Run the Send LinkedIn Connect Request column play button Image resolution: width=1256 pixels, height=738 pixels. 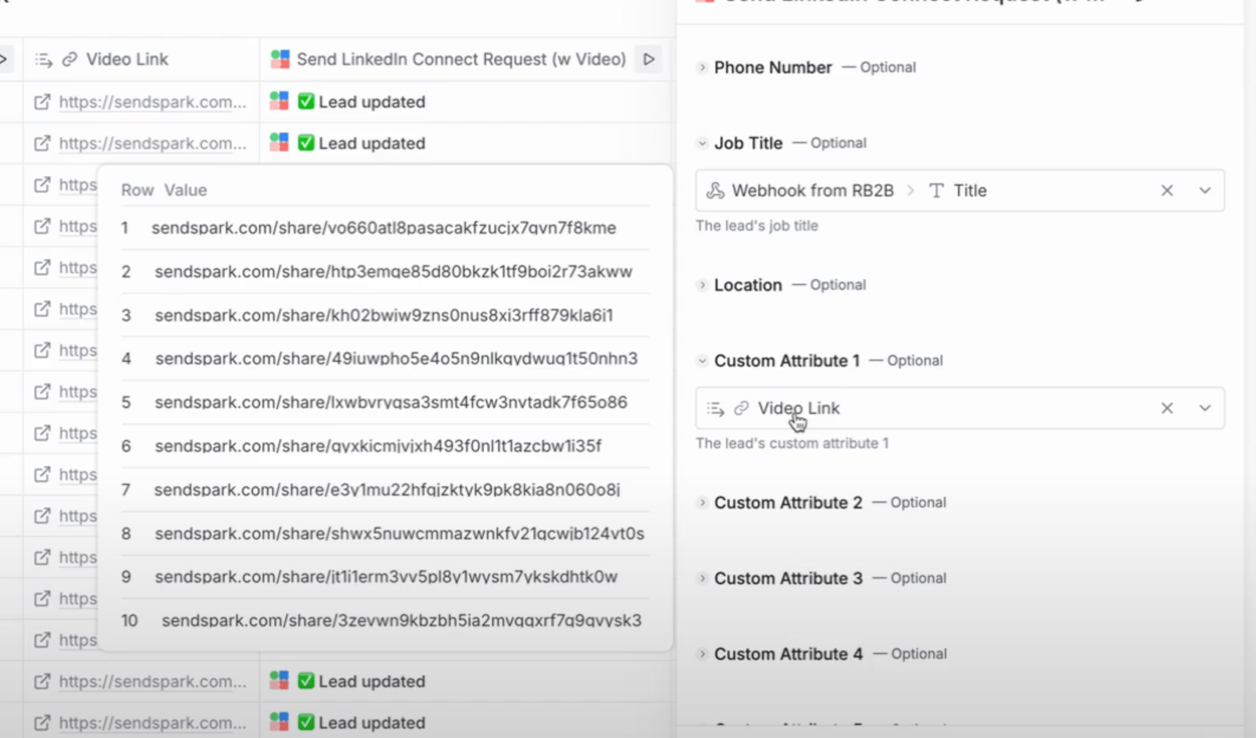pos(649,59)
